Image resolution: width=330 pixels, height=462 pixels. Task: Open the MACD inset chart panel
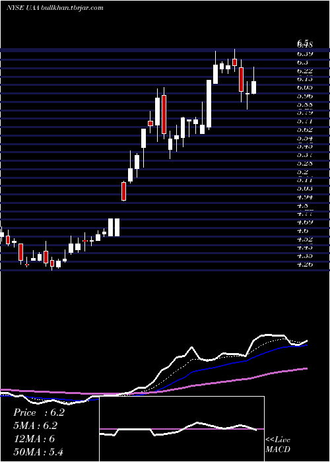coord(181,429)
